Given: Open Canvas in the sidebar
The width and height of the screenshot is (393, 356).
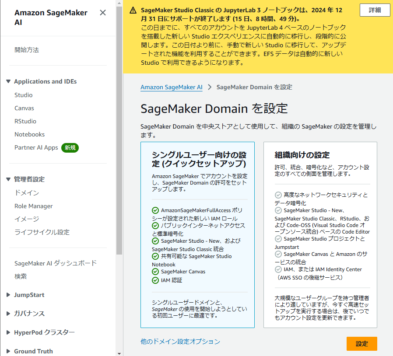Looking at the screenshot, I should [x=24, y=108].
